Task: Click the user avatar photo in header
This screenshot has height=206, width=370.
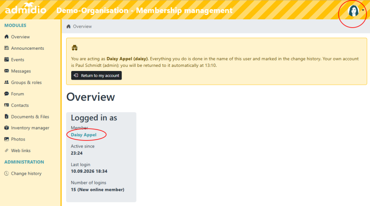Action: 353,11
